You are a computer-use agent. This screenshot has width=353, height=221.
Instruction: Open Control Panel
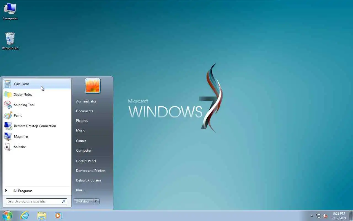click(x=86, y=161)
